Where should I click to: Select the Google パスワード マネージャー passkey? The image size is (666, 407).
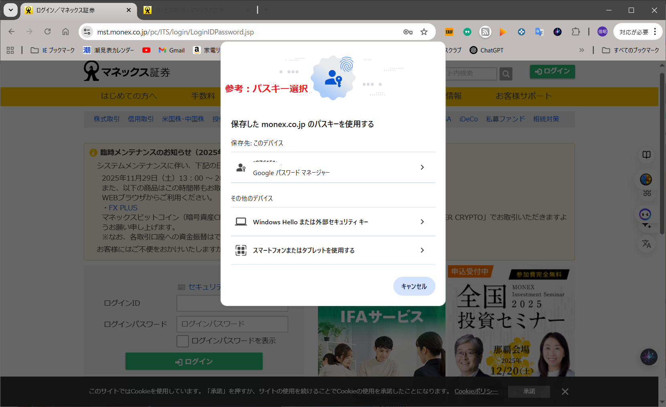tap(333, 167)
